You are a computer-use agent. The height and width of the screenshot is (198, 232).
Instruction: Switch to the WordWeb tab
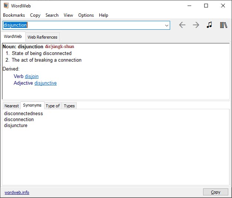point(13,36)
